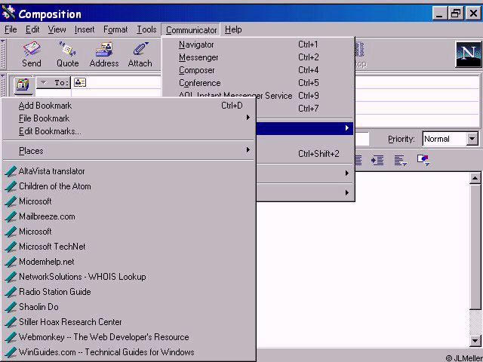Screen dimensions: 483x362
Task: Open the Help menu
Action: [233, 29]
